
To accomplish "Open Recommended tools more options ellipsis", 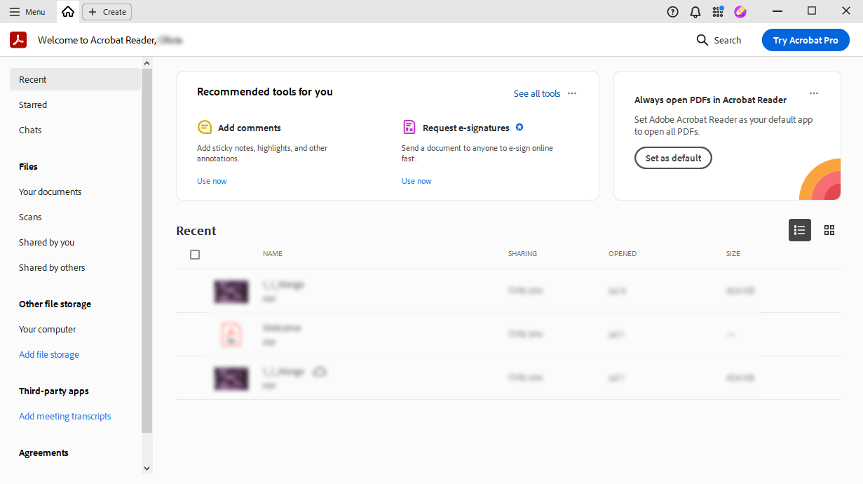I will pos(572,93).
